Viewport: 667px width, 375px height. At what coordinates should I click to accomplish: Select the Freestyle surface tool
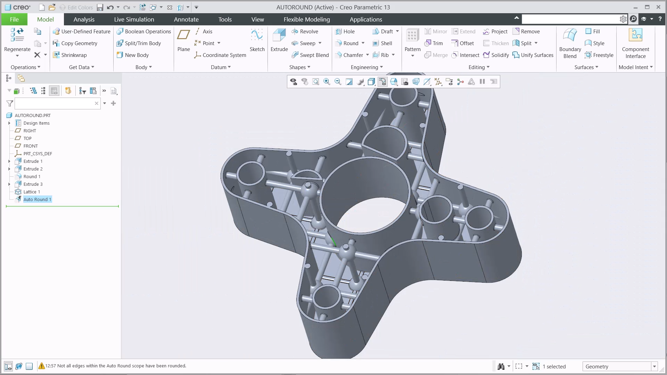coord(599,55)
